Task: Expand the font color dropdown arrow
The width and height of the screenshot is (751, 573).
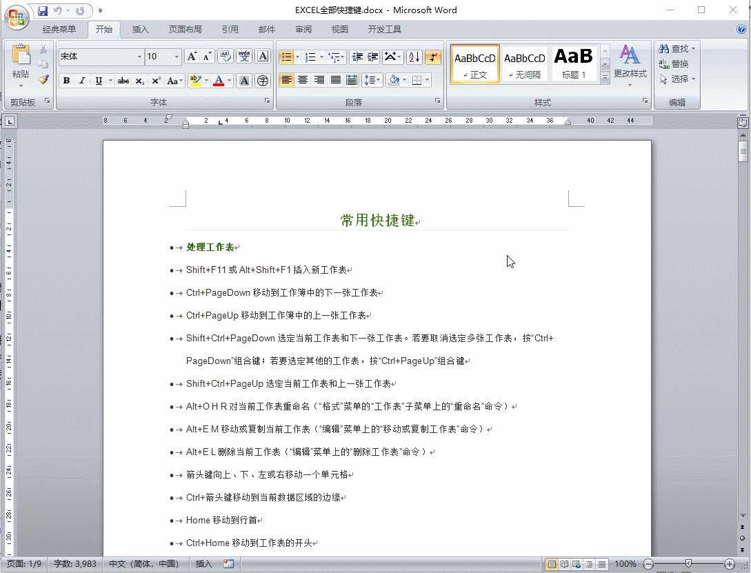Action: (x=228, y=81)
